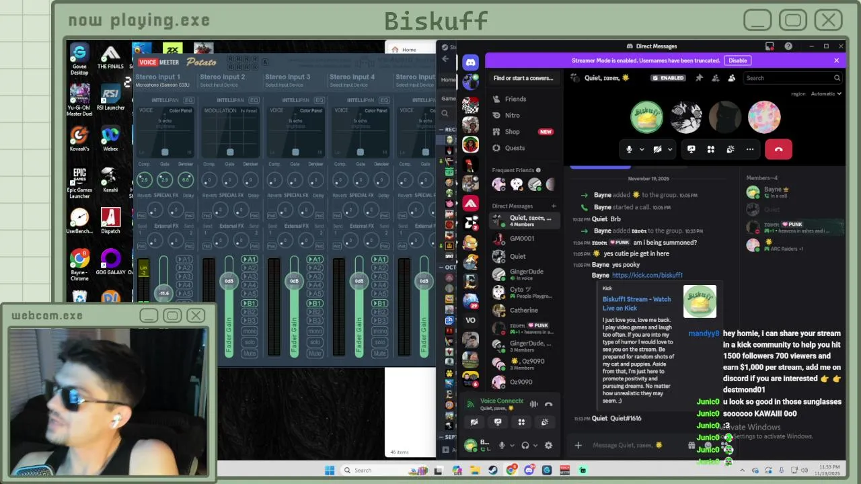Disconnect voice using the panel phone icon
Screen dimensions: 861x484
548,404
